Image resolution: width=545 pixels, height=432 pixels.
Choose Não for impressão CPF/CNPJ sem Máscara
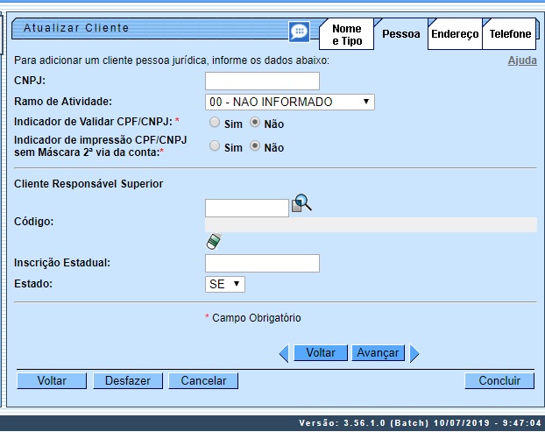256,147
